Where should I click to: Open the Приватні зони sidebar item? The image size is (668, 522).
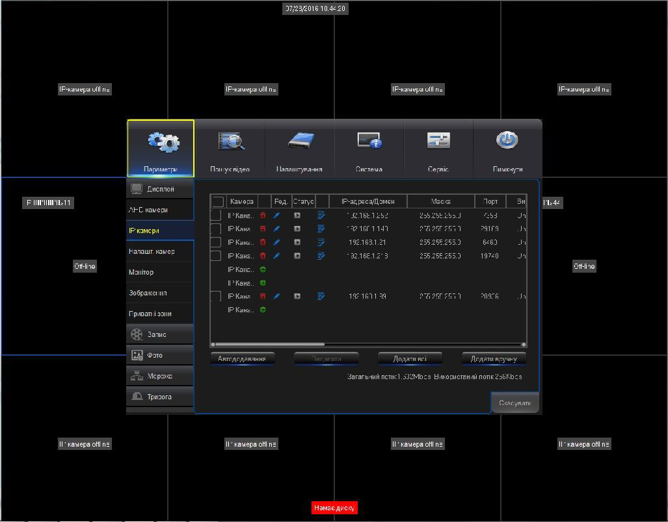(x=160, y=314)
